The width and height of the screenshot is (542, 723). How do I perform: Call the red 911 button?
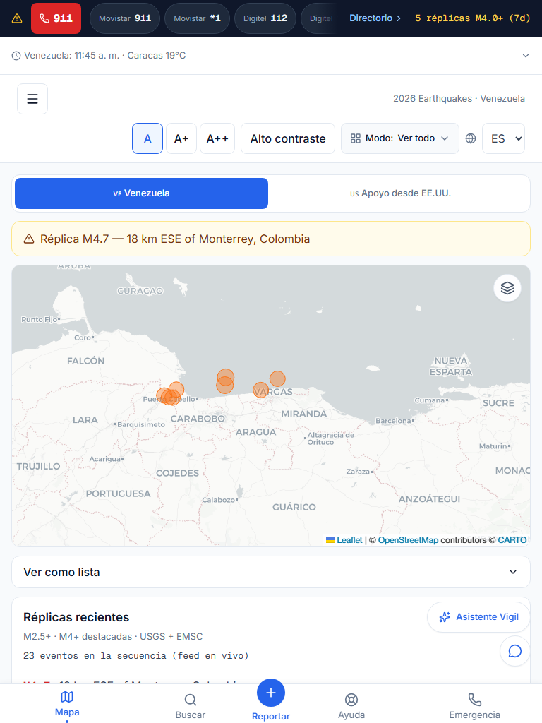click(x=56, y=18)
